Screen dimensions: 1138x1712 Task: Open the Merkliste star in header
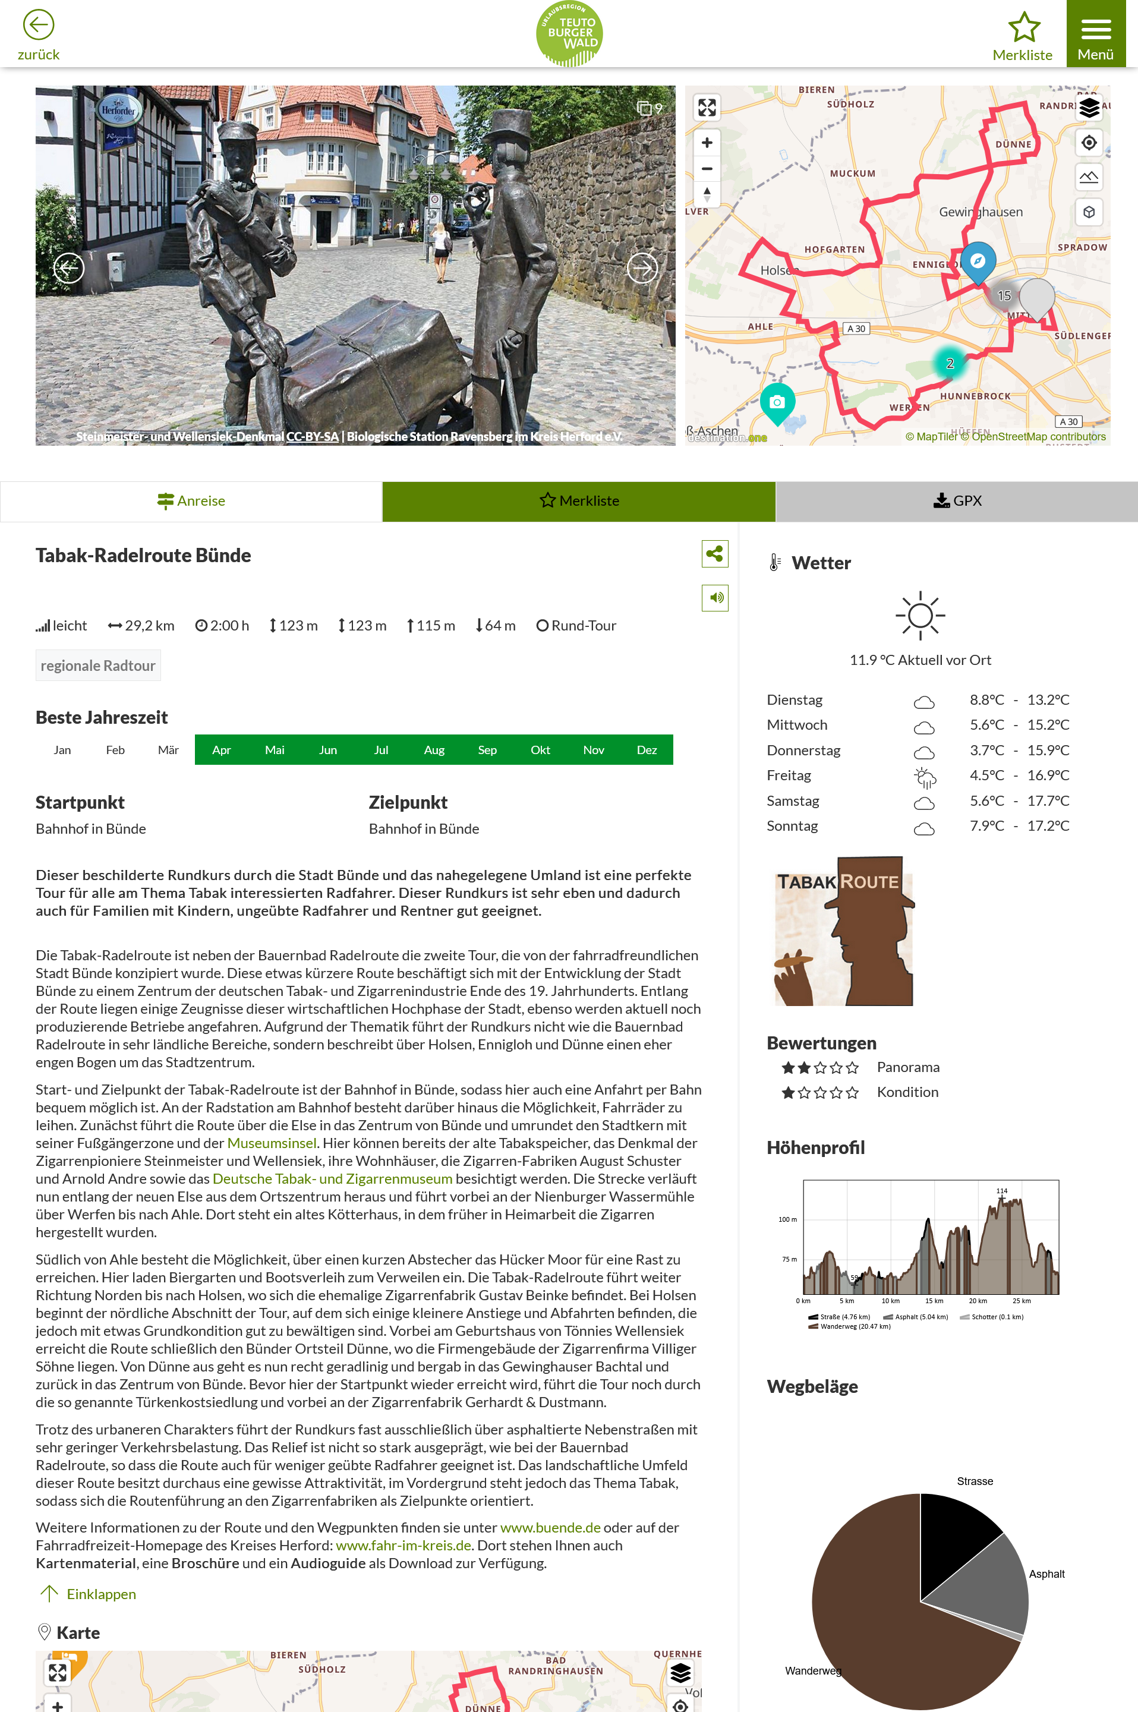(1023, 36)
